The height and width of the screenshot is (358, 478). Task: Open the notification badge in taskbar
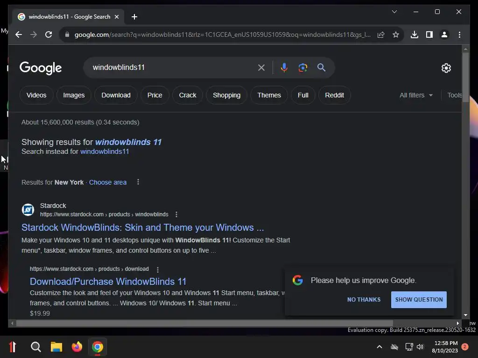coord(465,347)
